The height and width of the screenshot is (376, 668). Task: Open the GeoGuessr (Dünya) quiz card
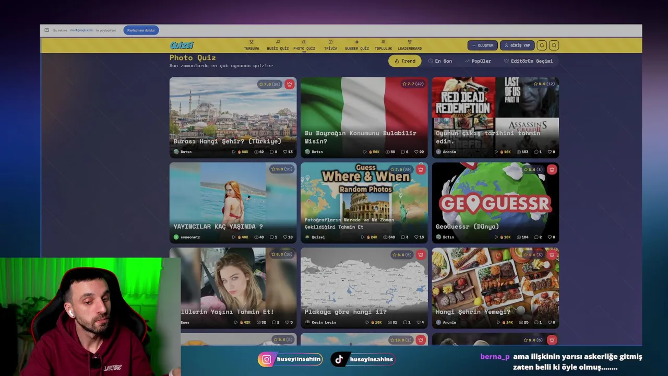[x=495, y=203]
